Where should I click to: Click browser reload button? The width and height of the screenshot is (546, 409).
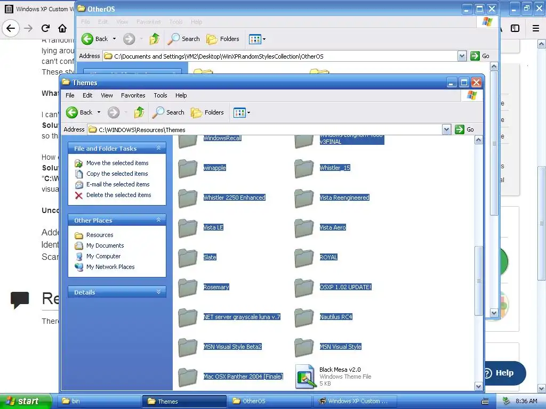coord(45,28)
